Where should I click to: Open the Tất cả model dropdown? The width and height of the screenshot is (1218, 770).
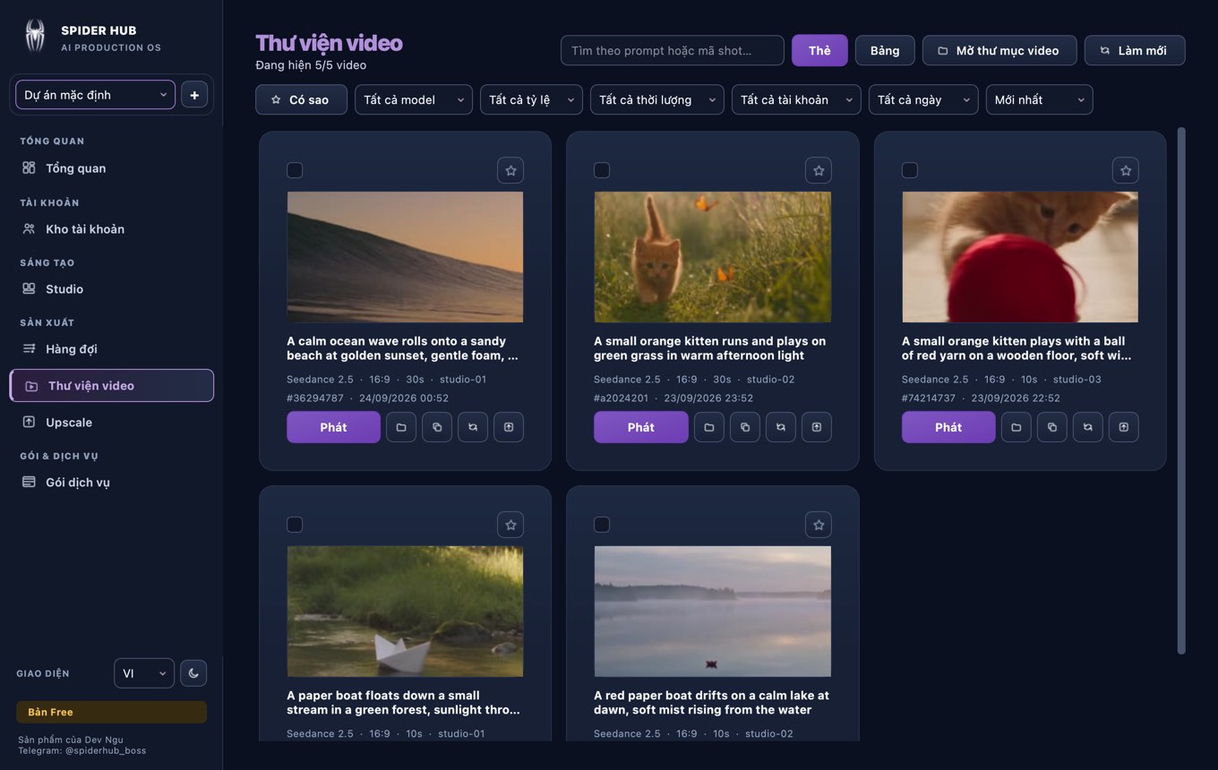click(414, 100)
